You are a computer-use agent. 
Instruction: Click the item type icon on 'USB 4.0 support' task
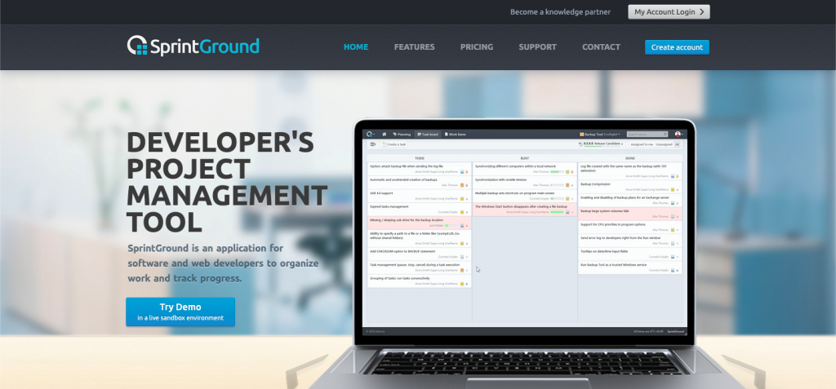pyautogui.click(x=462, y=198)
